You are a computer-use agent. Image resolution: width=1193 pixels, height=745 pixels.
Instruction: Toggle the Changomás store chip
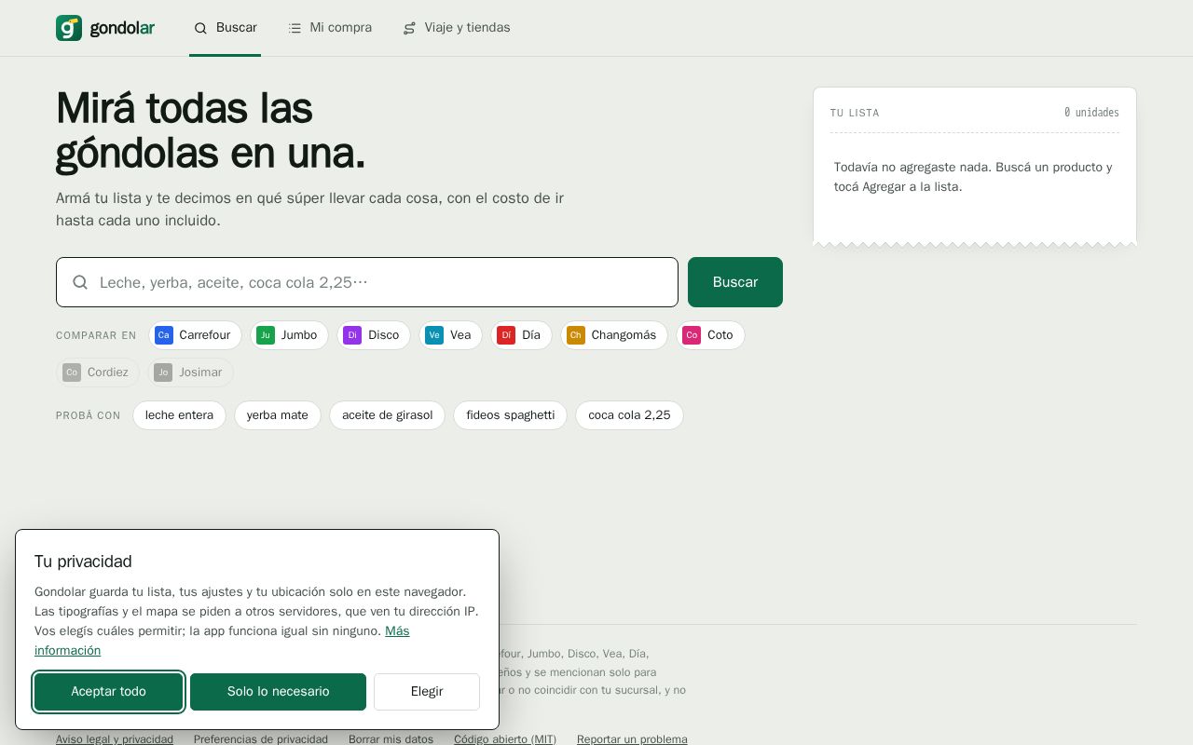coord(614,335)
